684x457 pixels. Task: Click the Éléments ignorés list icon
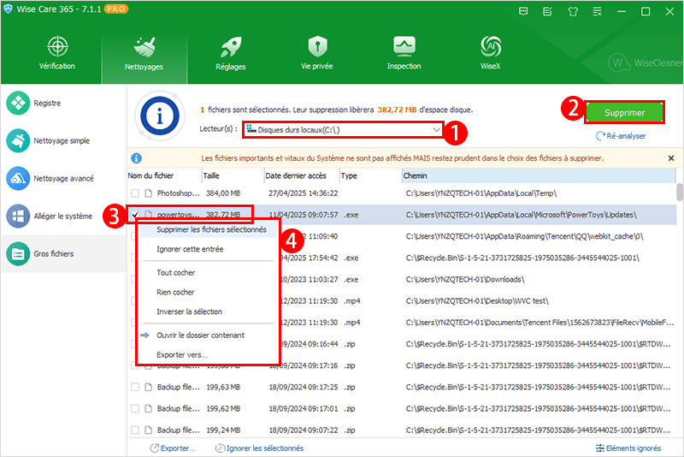pos(600,448)
